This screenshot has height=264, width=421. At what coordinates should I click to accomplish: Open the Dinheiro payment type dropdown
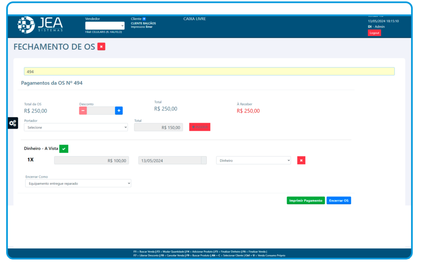tap(253, 161)
